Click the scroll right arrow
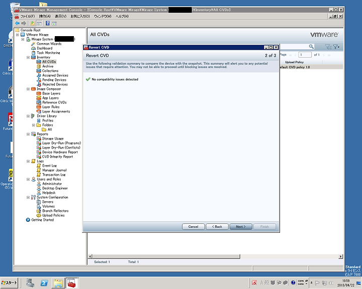 341,256
